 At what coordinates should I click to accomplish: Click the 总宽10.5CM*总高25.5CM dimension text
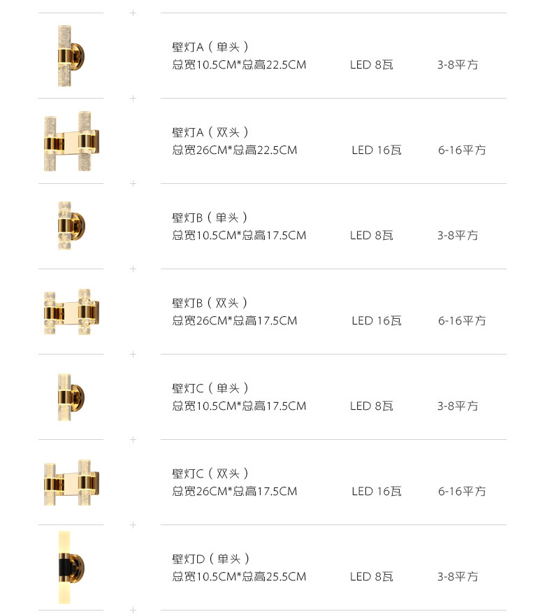point(239,577)
